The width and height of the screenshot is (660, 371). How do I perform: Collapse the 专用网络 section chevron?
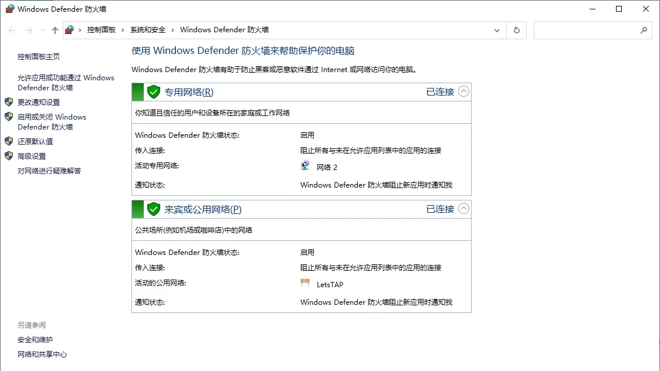point(463,91)
